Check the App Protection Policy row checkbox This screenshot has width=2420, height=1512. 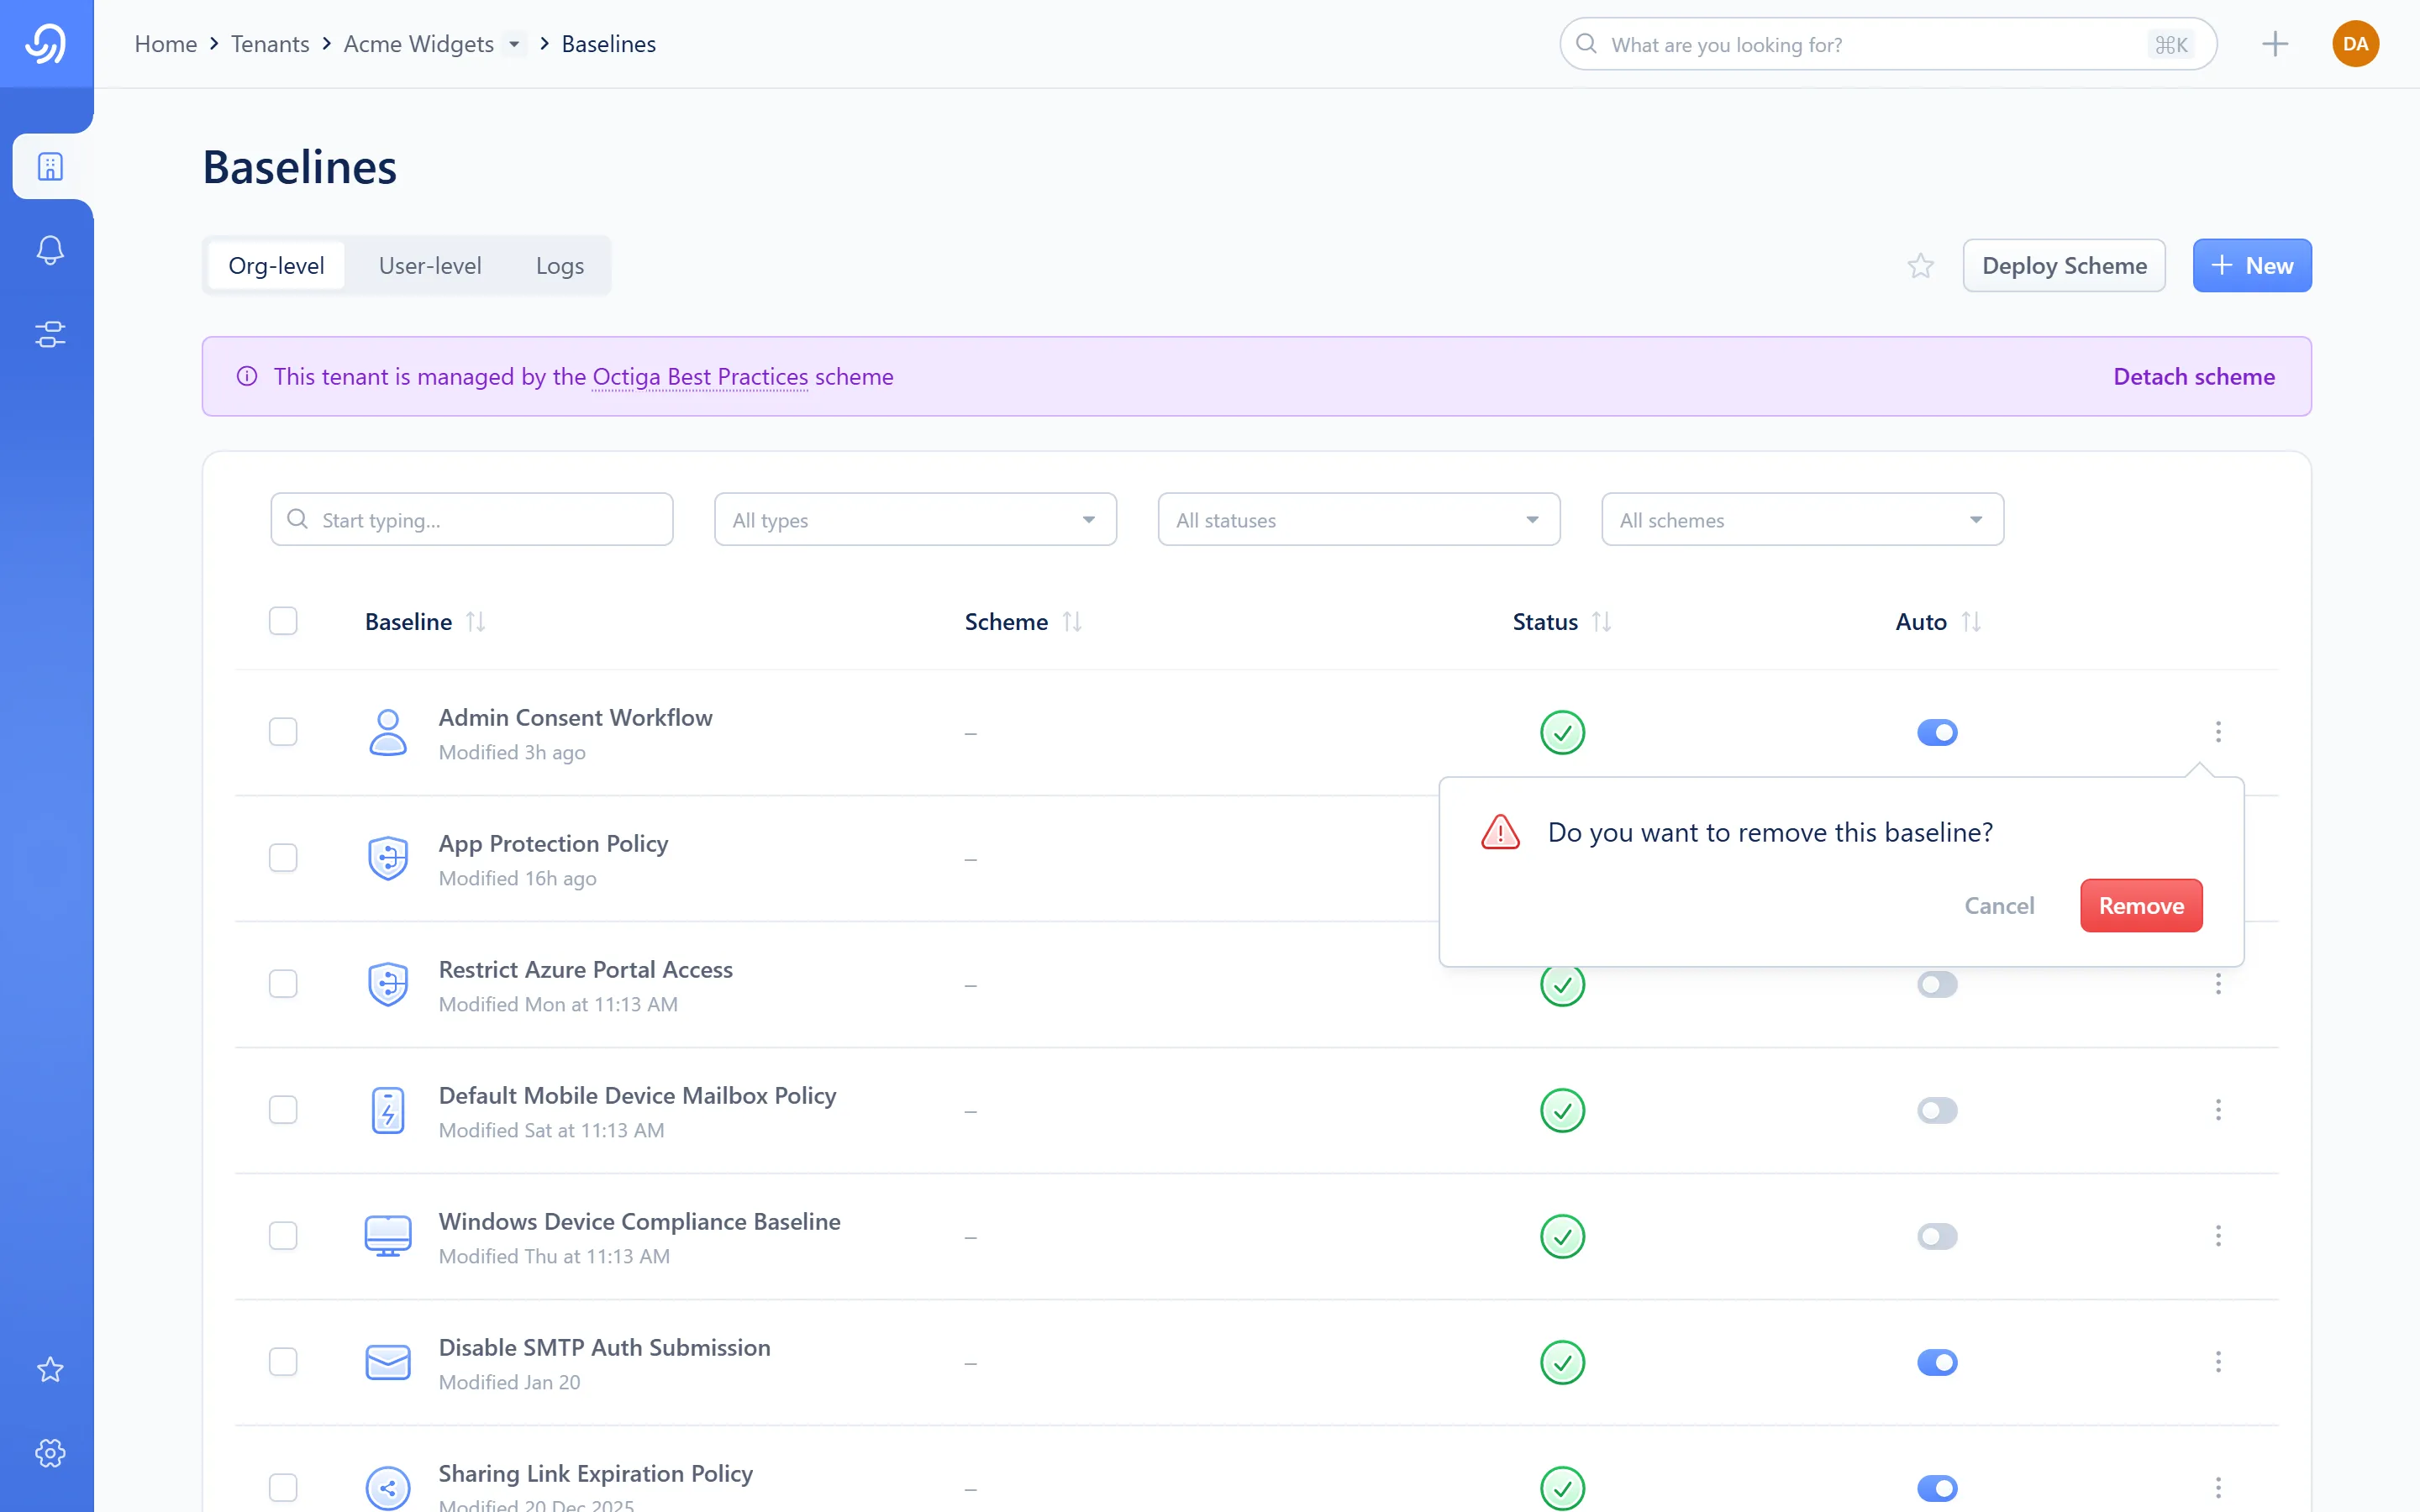click(x=283, y=858)
